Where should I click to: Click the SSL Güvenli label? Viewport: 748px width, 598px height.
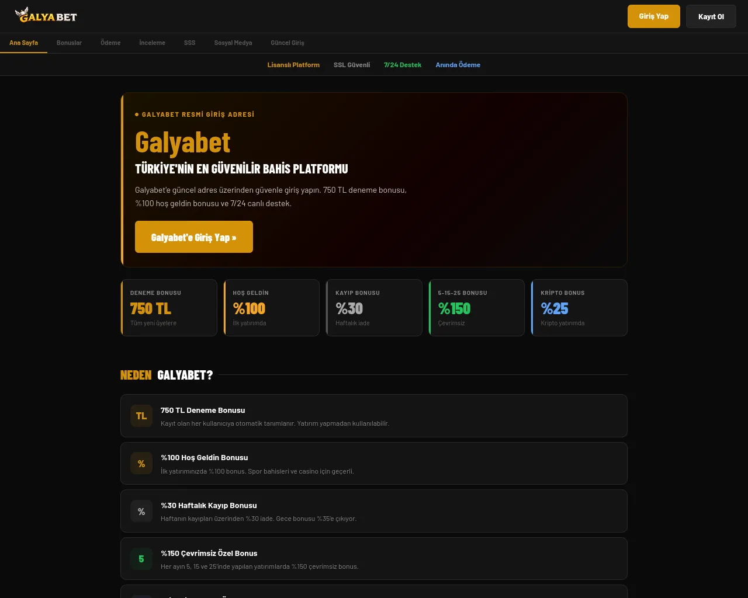[x=352, y=65]
